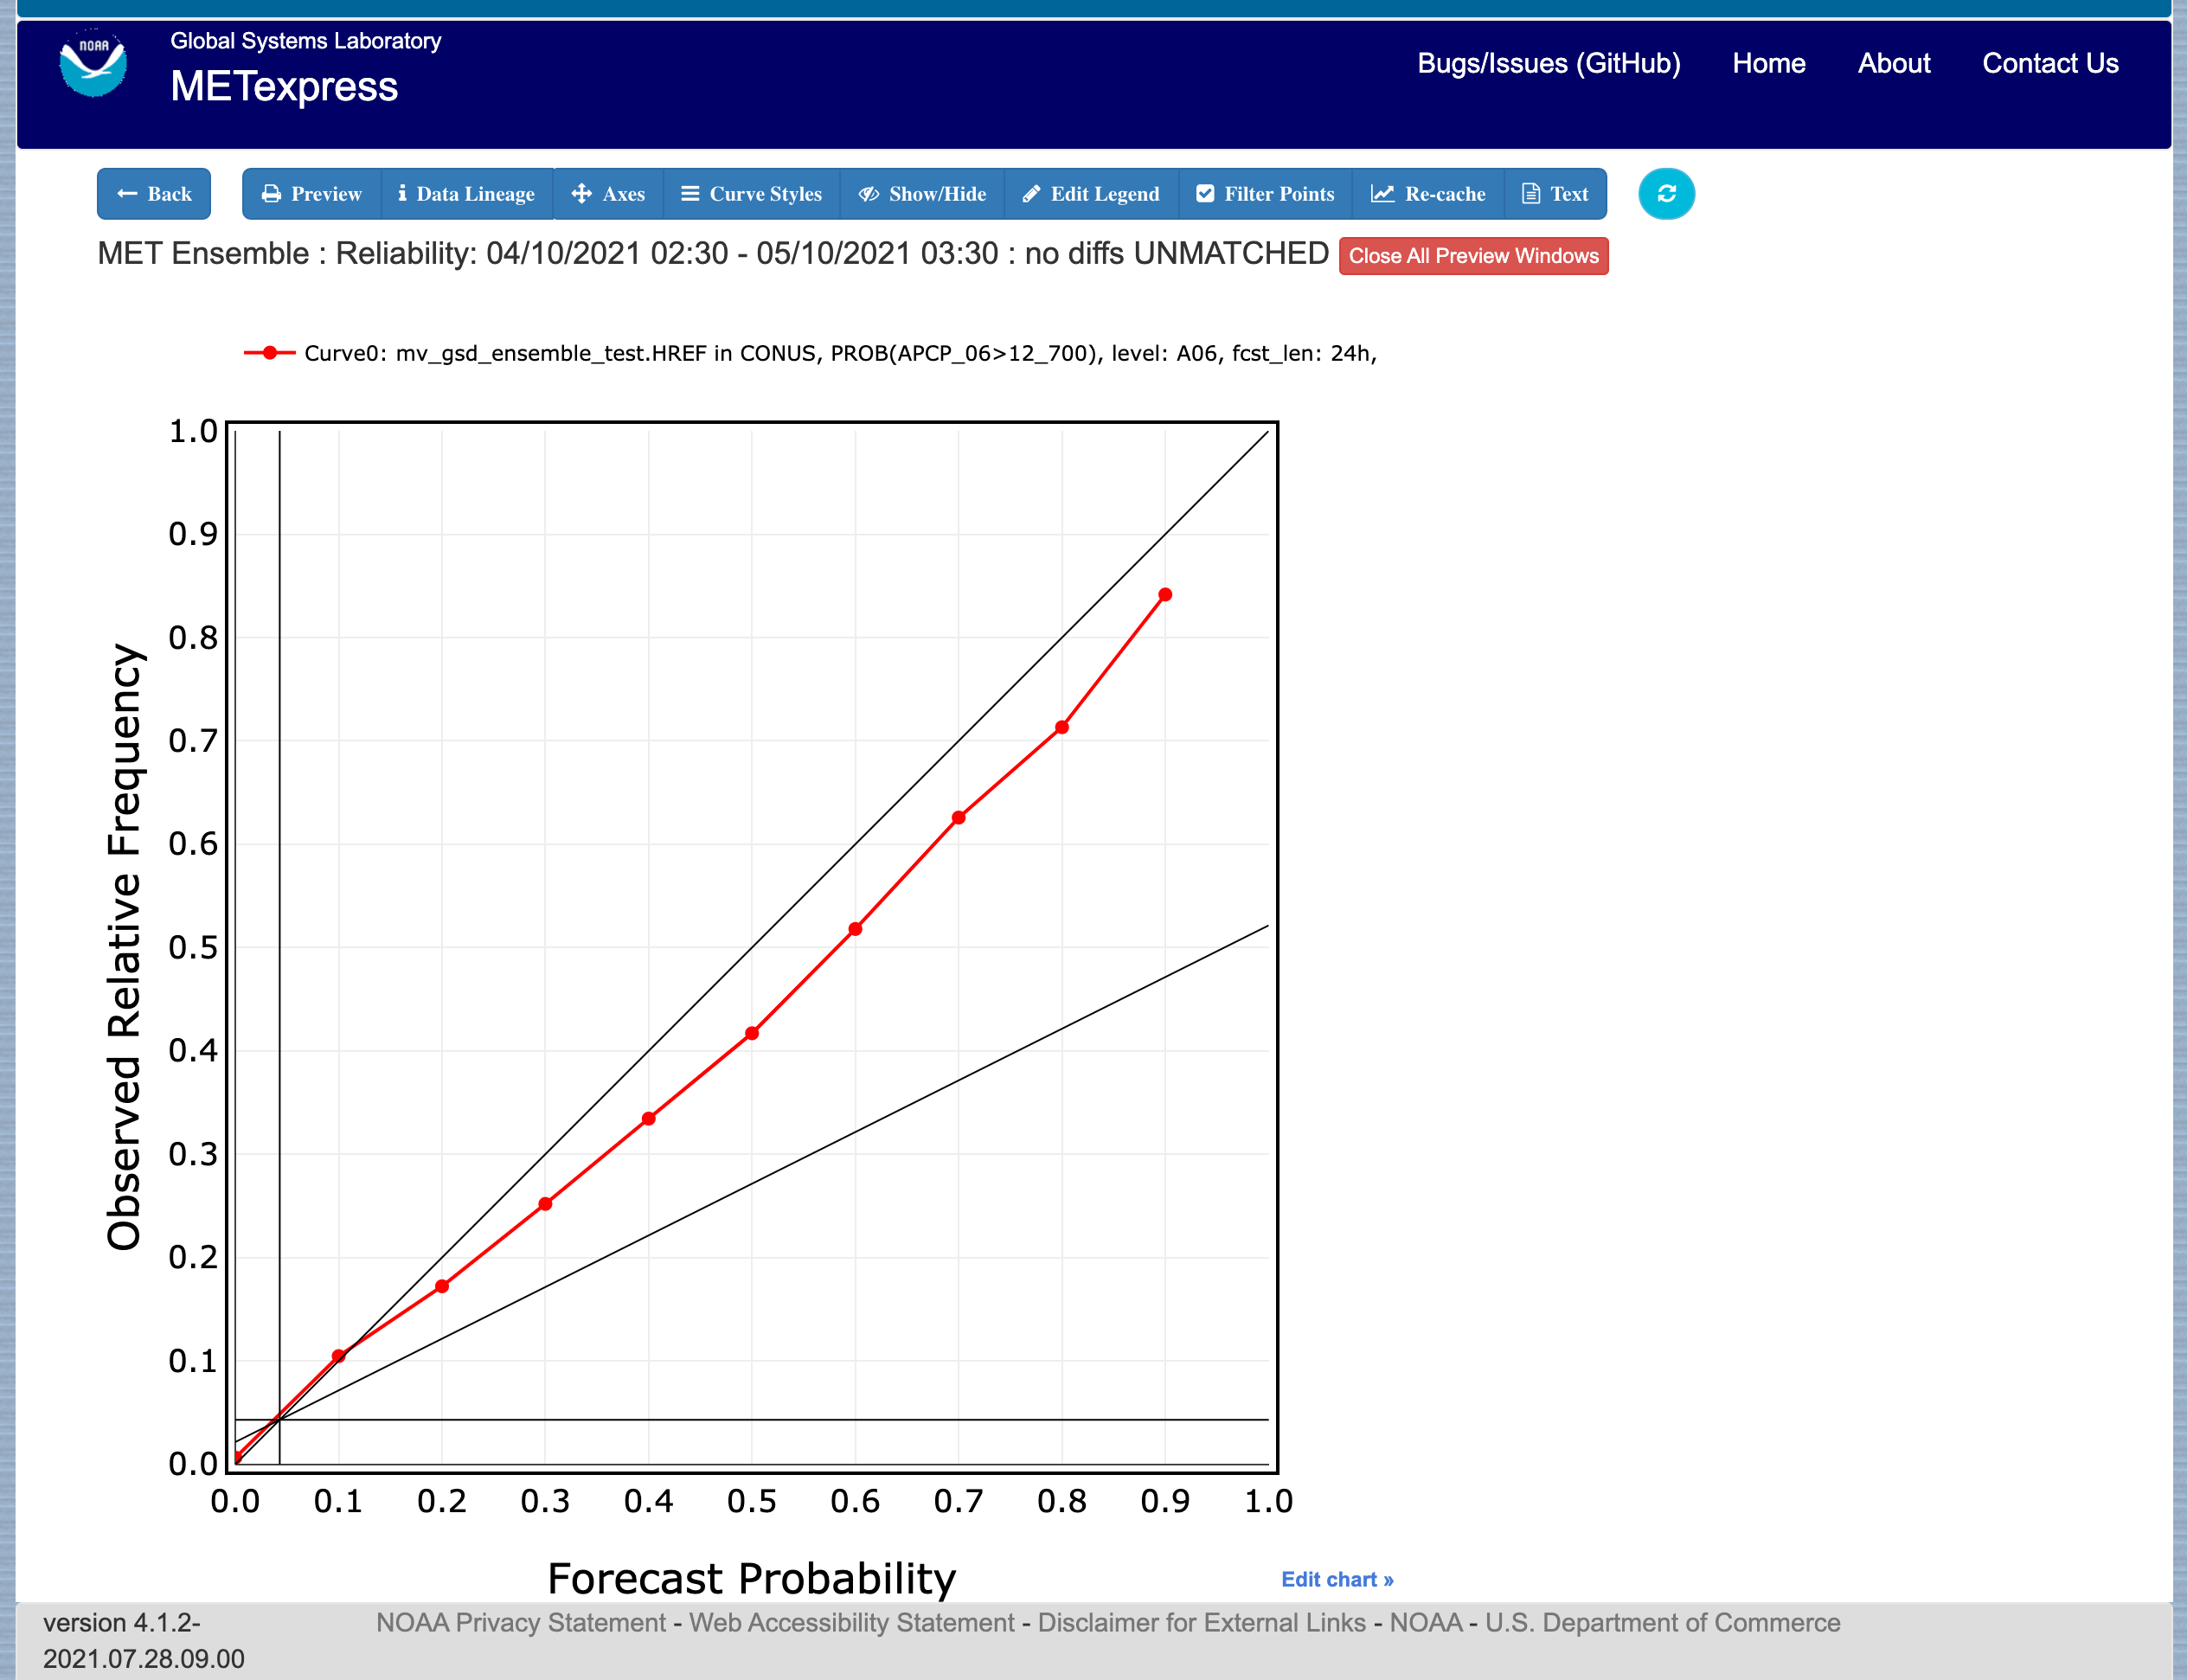2187x1680 pixels.
Task: Open the About page
Action: [1894, 63]
